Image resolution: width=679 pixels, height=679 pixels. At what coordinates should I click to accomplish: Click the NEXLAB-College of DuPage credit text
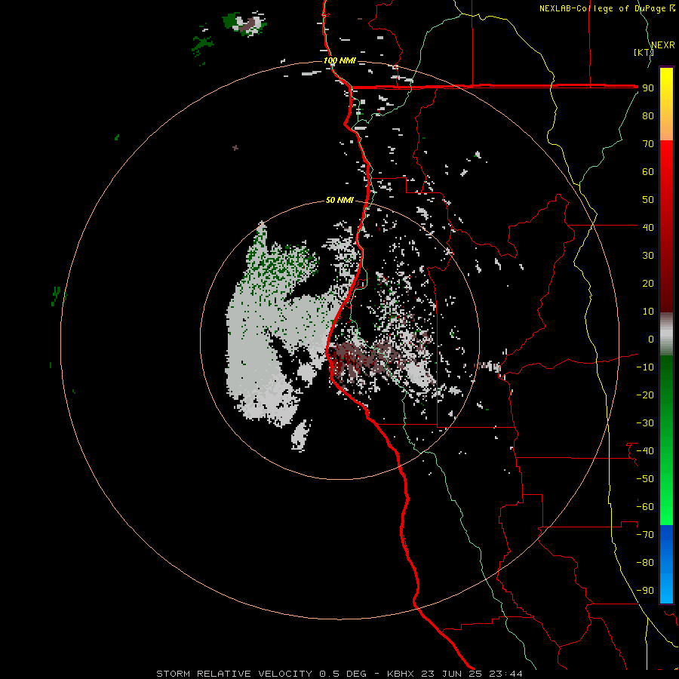point(607,8)
